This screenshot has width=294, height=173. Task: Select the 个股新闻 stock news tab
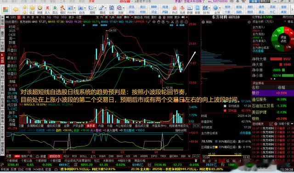pyautogui.click(x=12, y=161)
